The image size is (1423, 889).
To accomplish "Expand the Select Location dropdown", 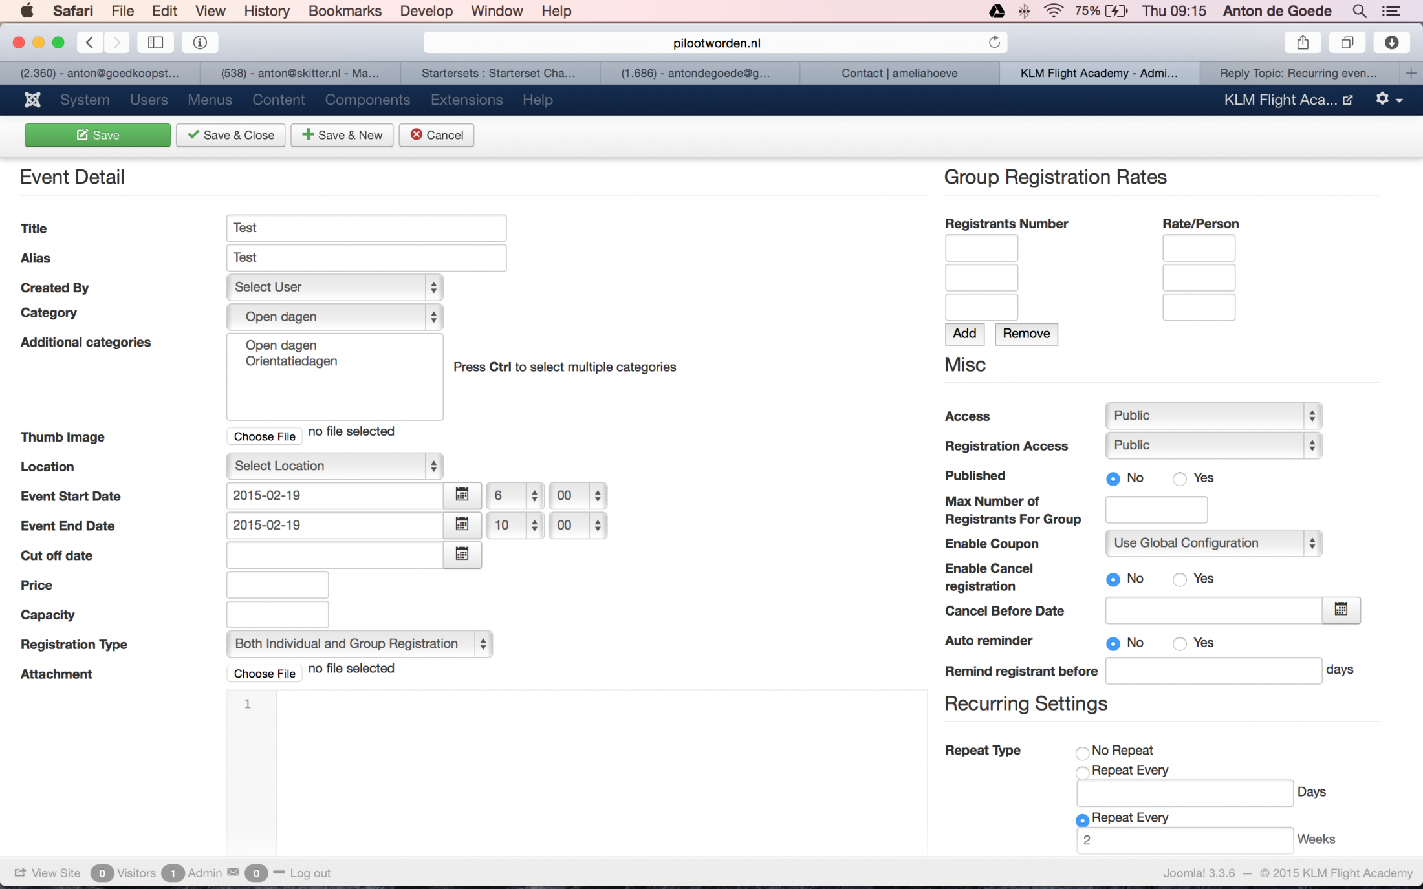I will point(334,466).
